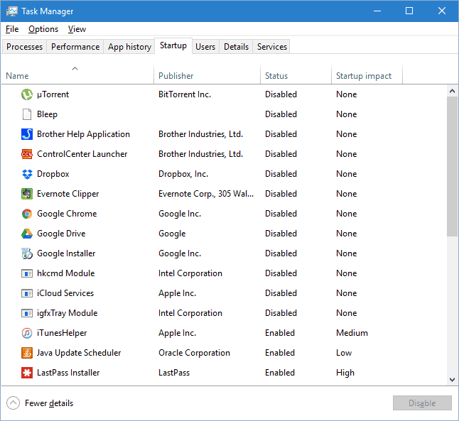This screenshot has height=421, width=459.
Task: Select the Dropbox entry name
Action: click(53, 174)
